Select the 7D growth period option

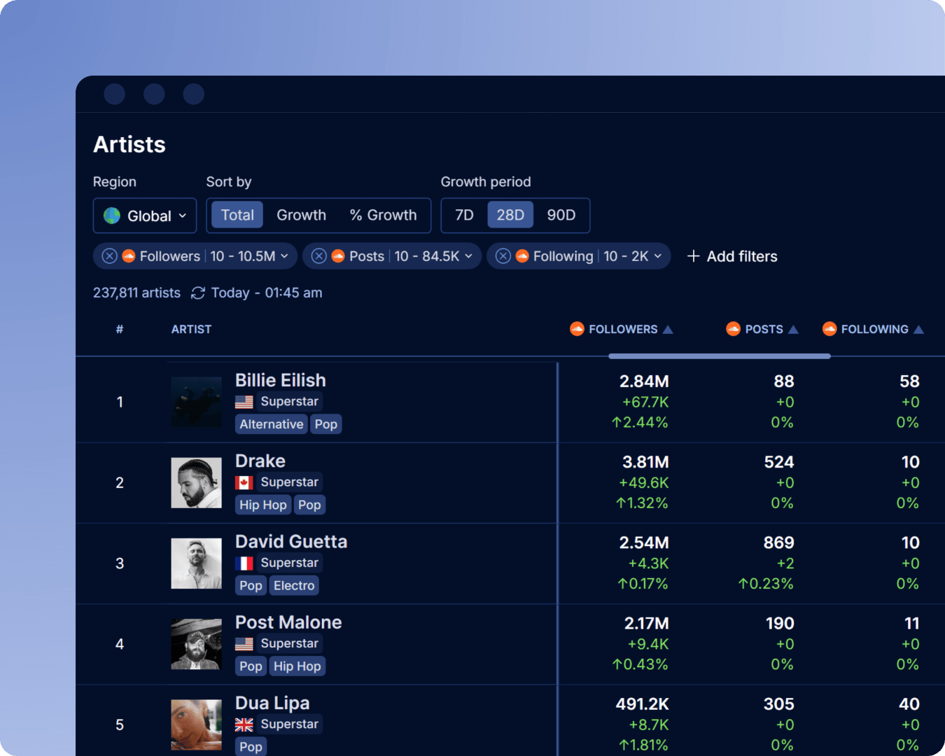[x=464, y=215]
